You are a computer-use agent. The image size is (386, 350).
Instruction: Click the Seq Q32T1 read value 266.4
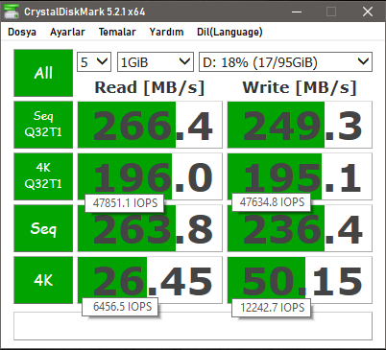pyautogui.click(x=150, y=125)
